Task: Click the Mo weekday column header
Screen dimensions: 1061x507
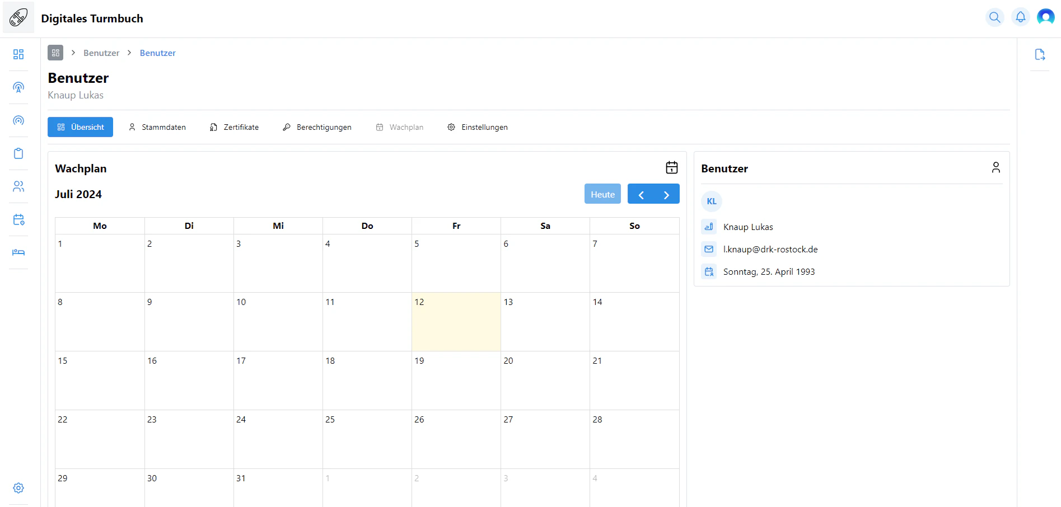Action: 100,226
